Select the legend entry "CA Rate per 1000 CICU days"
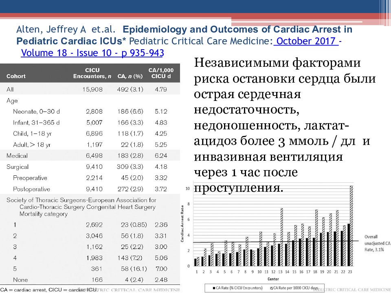 294,288
